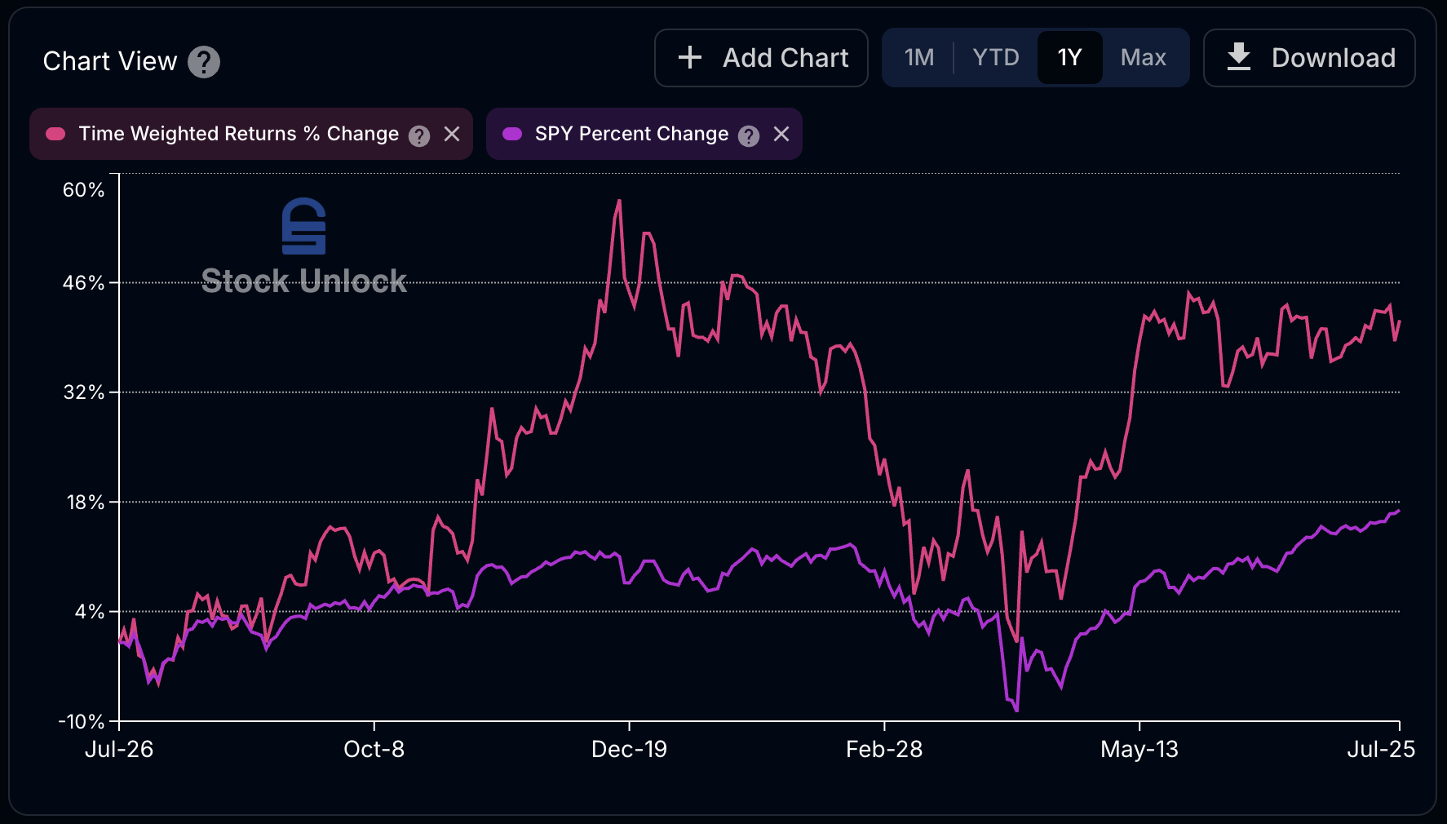
Task: Click the Stock Unlock watermark text
Action: coord(303,281)
